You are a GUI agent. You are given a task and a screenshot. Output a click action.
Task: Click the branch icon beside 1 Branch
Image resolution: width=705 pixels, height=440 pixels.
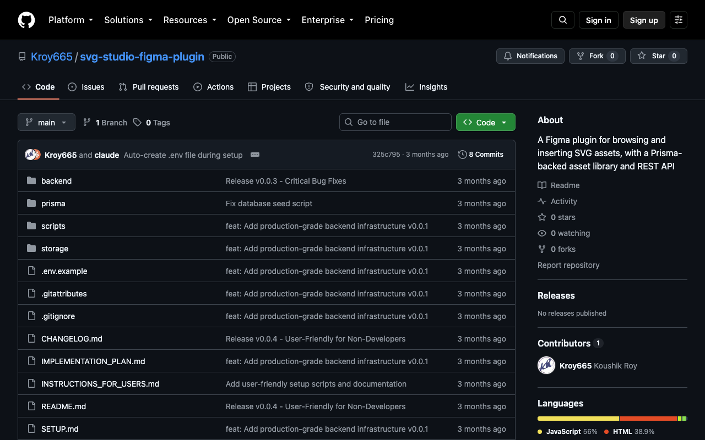pos(87,123)
